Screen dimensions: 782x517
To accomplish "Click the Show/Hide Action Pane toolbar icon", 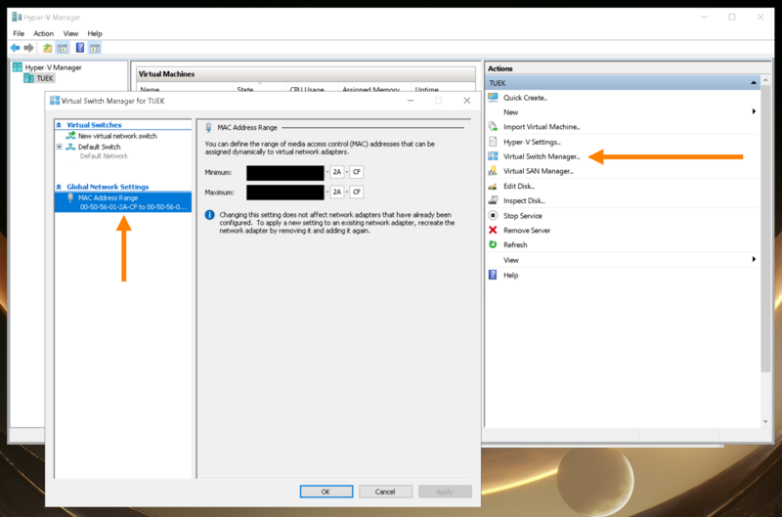I will pos(95,48).
